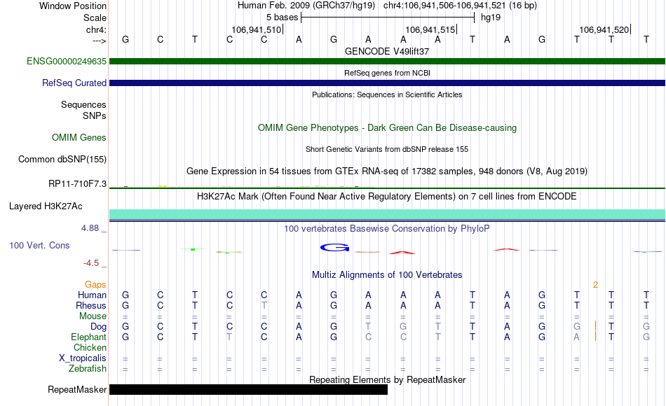Image resolution: width=666 pixels, height=406 pixels.
Task: Click the RepeatMasker track label
Action: pos(77,389)
